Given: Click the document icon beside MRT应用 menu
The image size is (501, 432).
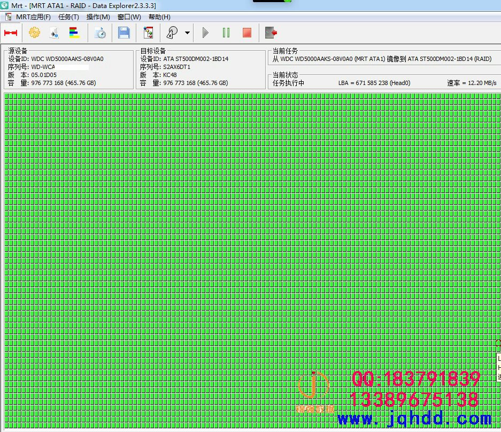Looking at the screenshot, I should (9, 17).
